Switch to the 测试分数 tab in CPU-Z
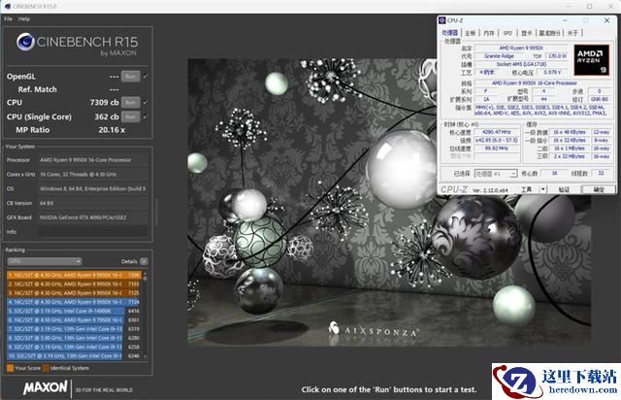 coord(550,33)
